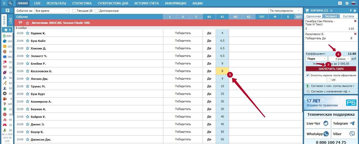Select the football sport icon with 2691 events
This screenshot has width=359, height=144.
5,36
